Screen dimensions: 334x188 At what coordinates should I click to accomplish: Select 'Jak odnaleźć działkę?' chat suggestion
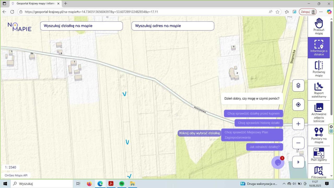pyautogui.click(x=264, y=147)
